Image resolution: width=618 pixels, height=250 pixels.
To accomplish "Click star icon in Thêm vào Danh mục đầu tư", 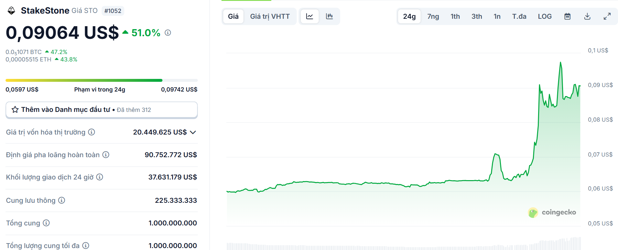I will click(15, 110).
